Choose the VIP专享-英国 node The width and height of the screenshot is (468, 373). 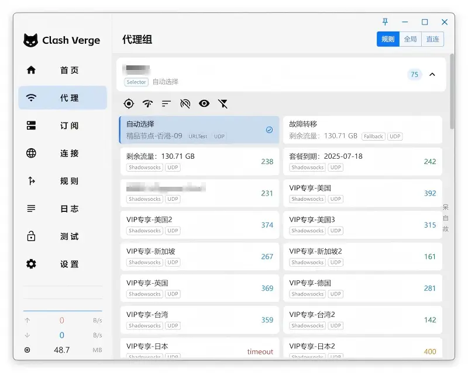pyautogui.click(x=199, y=288)
